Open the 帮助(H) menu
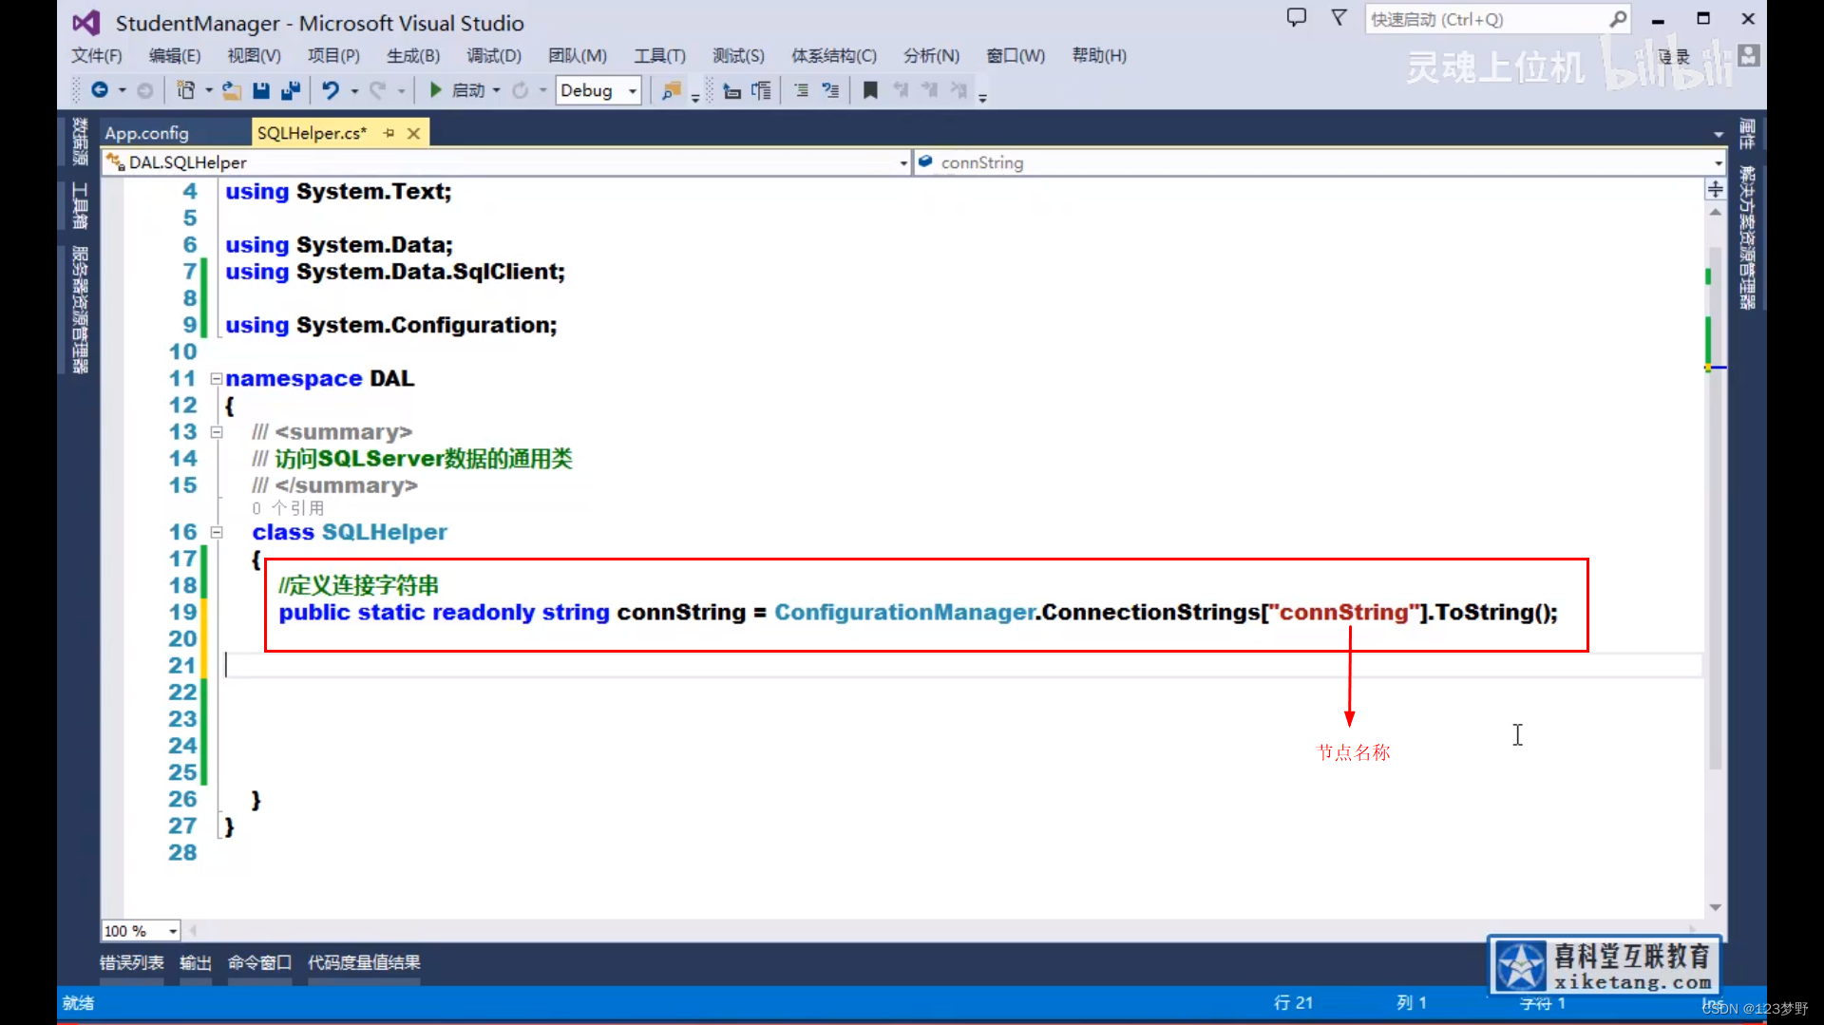Screen dimensions: 1824x1025 click(1099, 55)
